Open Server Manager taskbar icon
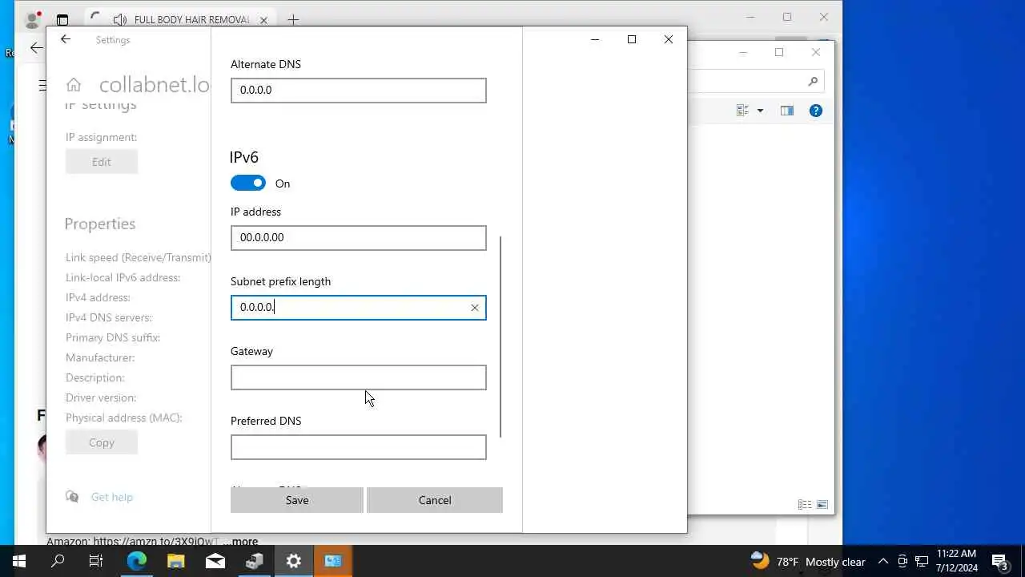This screenshot has width=1025, height=577. click(x=254, y=561)
